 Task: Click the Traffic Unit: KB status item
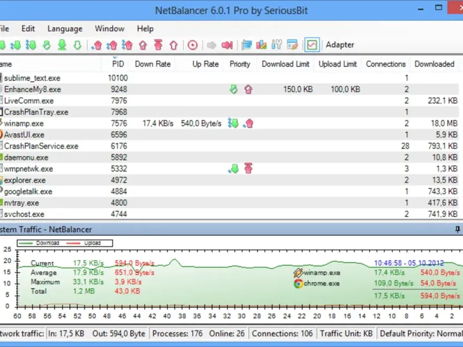click(344, 334)
